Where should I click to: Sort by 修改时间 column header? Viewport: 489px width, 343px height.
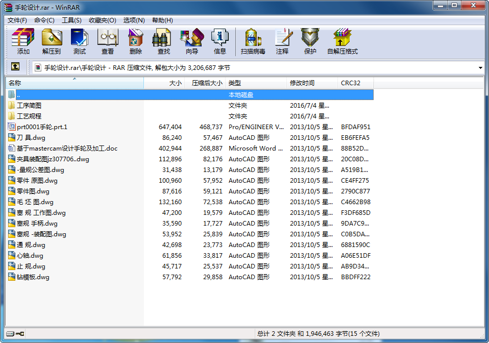[x=312, y=83]
